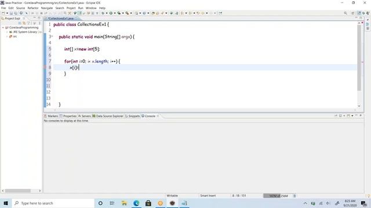Expand the src folder node
Image resolution: width=371 pixels, height=208 pixels.
[7, 36]
